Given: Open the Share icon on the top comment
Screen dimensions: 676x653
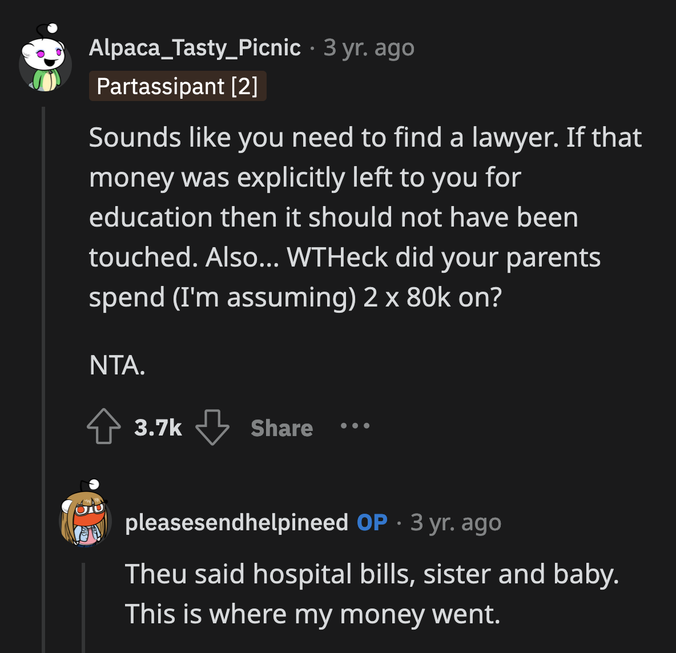Looking at the screenshot, I should click(281, 428).
